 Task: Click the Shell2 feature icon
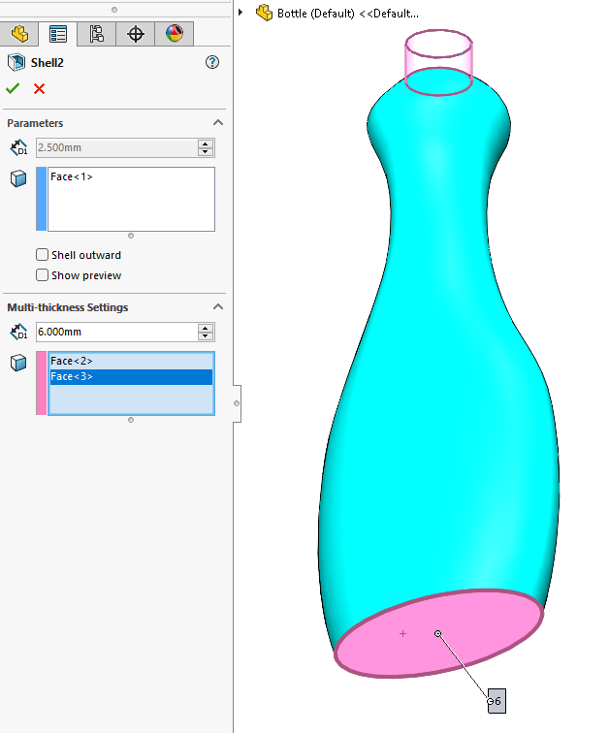[16, 62]
